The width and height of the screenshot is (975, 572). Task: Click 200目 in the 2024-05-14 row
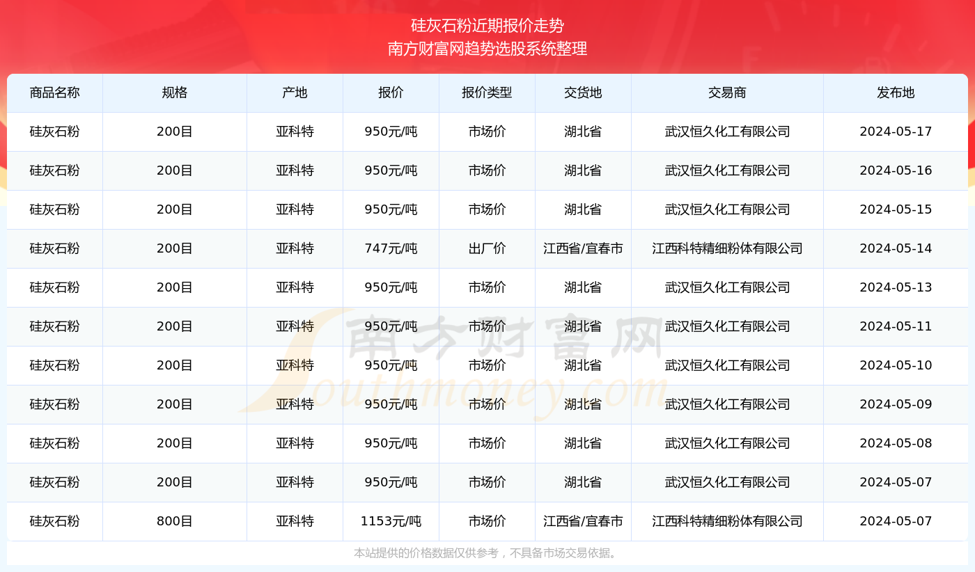(x=175, y=248)
